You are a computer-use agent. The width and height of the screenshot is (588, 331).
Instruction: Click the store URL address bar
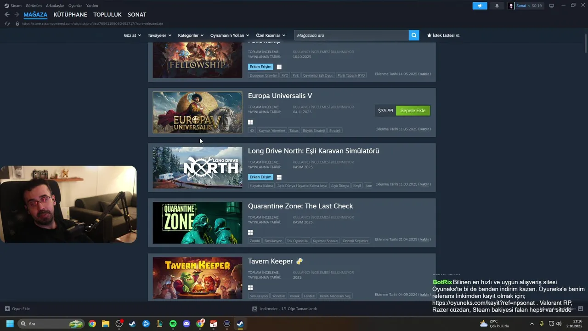tap(92, 23)
